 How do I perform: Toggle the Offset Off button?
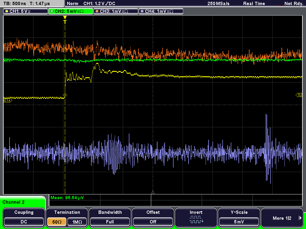point(153,222)
